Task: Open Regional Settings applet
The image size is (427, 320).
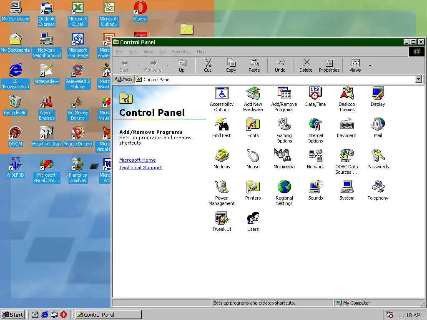Action: (x=284, y=193)
